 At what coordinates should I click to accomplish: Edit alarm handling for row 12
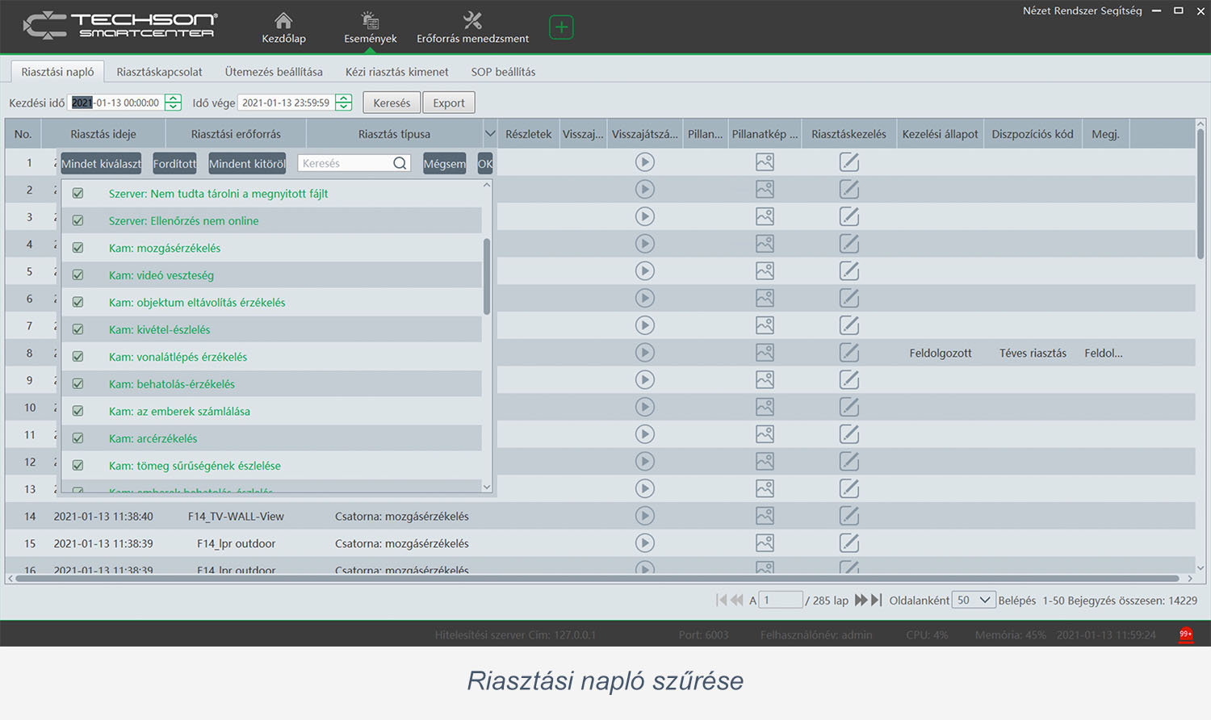click(x=849, y=462)
